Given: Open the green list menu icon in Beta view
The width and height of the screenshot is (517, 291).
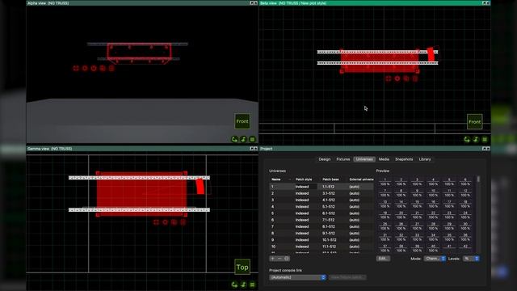Looking at the screenshot, I should [485, 140].
